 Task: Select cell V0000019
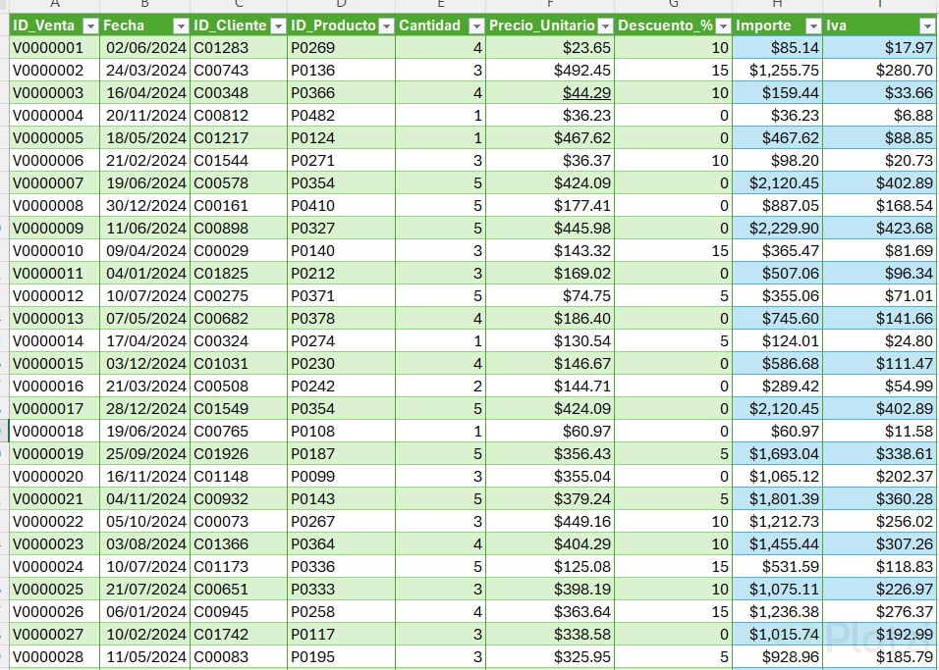pyautogui.click(x=54, y=454)
